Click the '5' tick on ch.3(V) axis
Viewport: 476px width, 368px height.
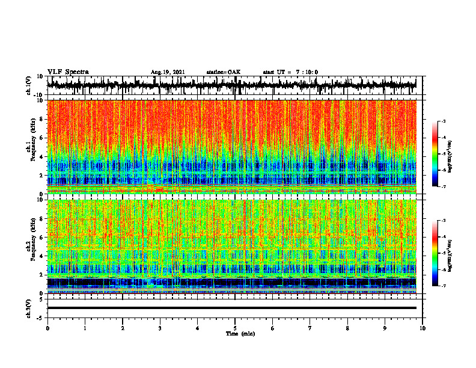click(41, 299)
